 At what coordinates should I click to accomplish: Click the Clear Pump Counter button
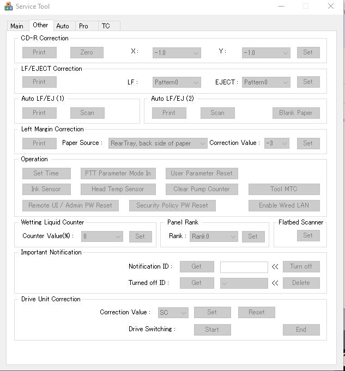[x=202, y=189]
